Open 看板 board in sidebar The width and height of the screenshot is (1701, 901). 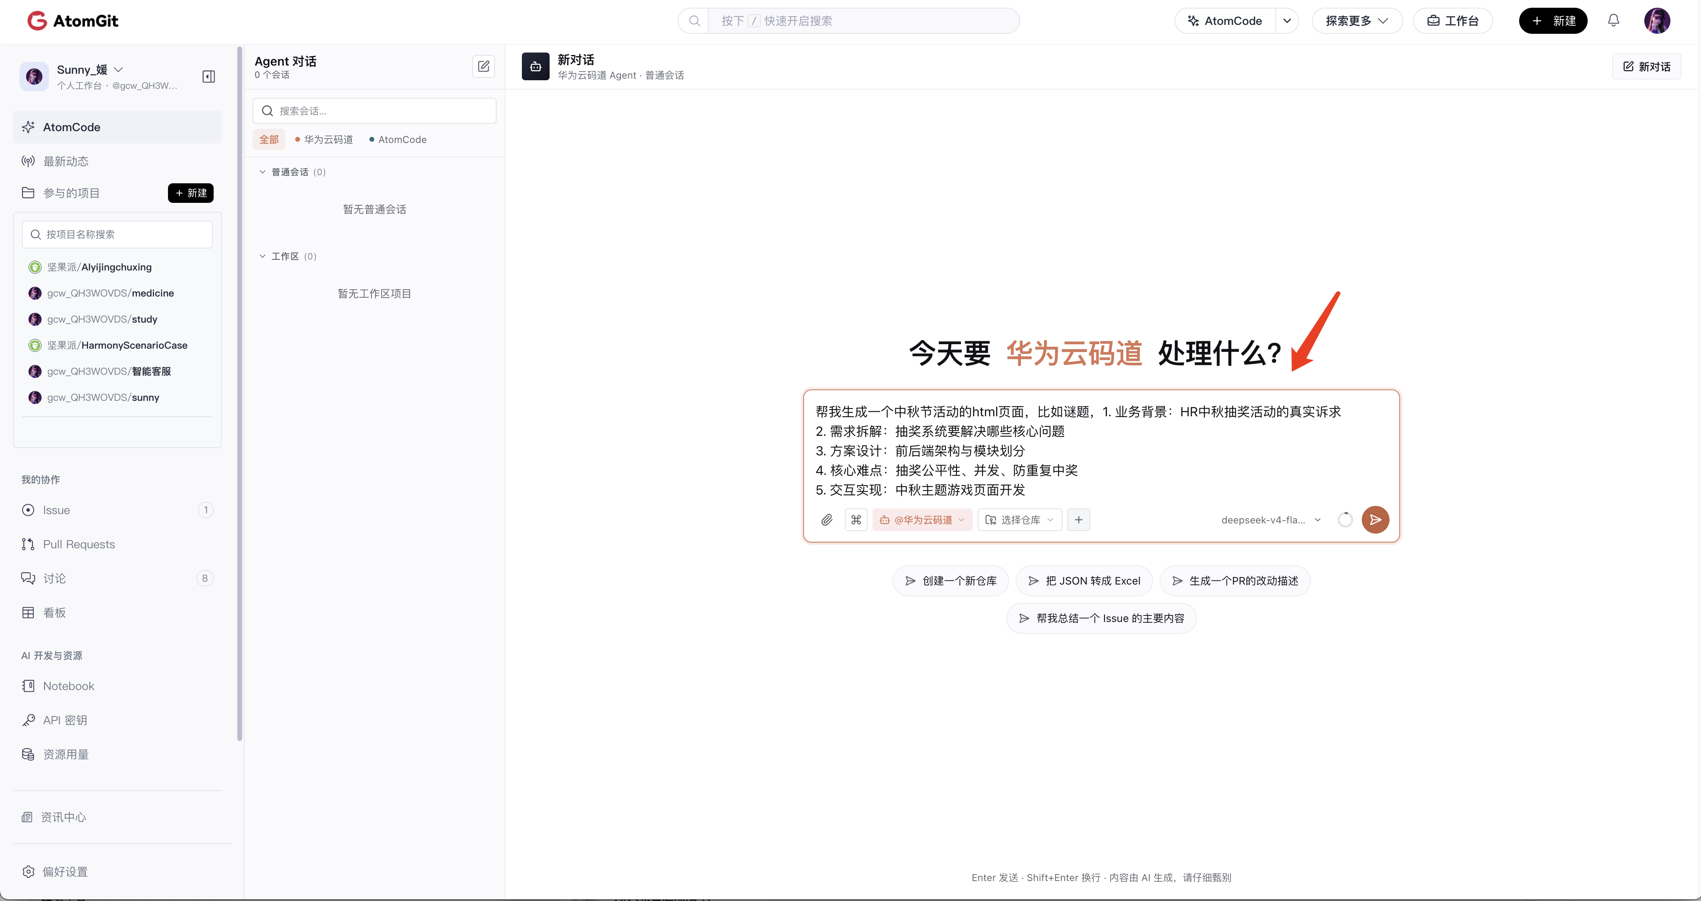[x=117, y=613]
